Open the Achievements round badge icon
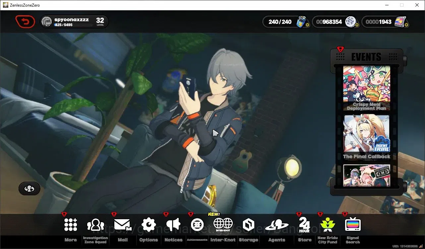The width and height of the screenshot is (425, 249). [x=197, y=225]
